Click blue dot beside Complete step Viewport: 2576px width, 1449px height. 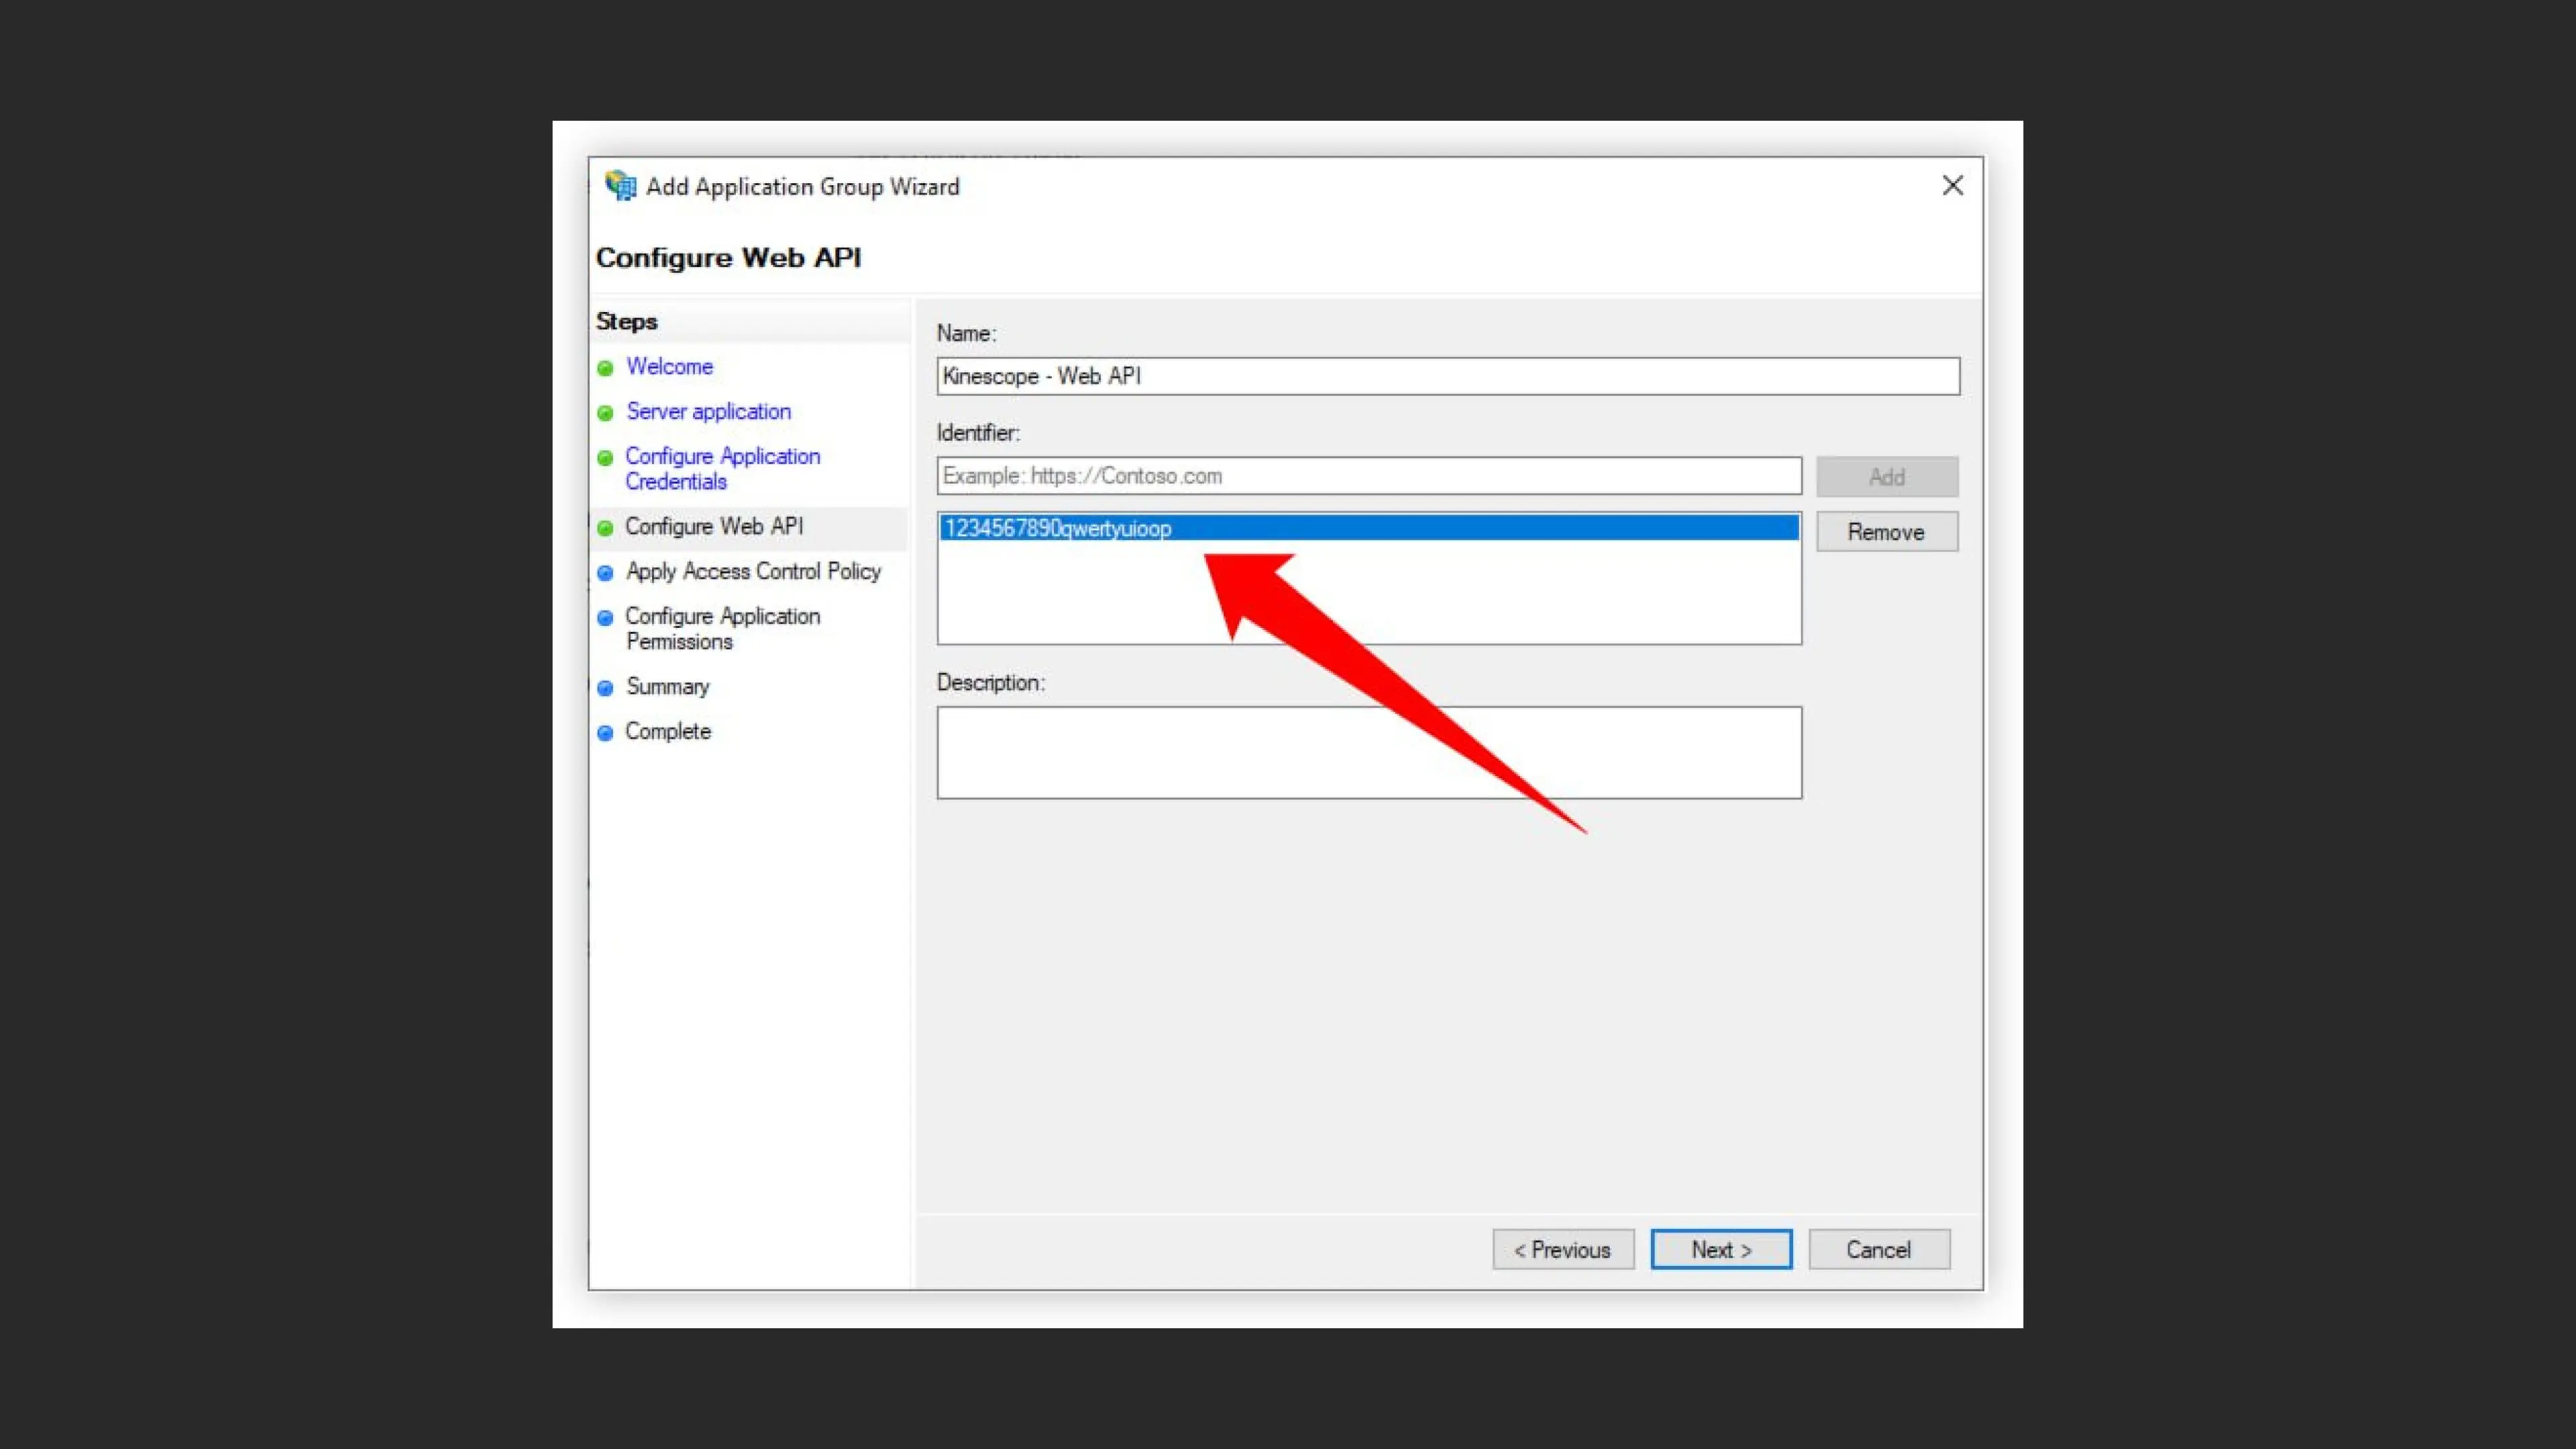[605, 733]
